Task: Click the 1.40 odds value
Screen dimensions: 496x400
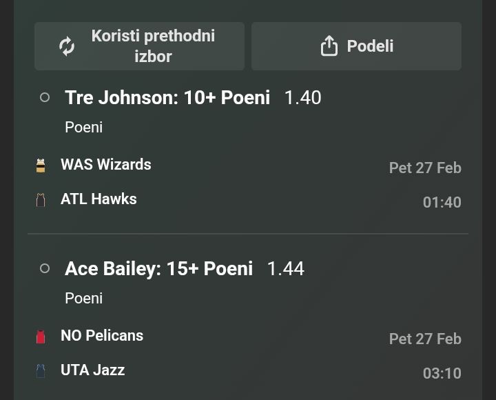Action: tap(302, 98)
